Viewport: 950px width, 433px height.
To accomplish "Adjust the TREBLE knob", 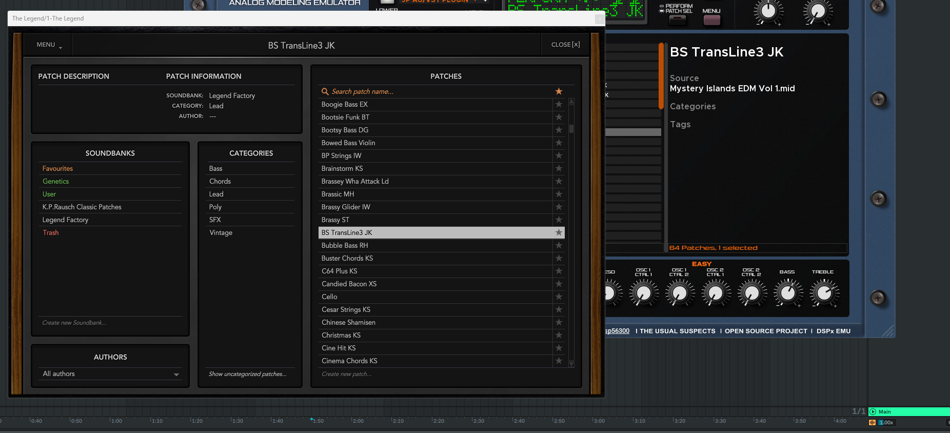I will tap(824, 293).
